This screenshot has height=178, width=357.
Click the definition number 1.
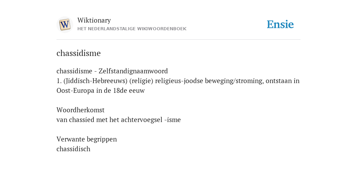[x=59, y=81]
